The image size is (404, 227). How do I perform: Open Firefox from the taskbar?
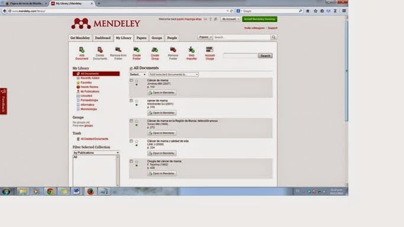tap(90, 191)
